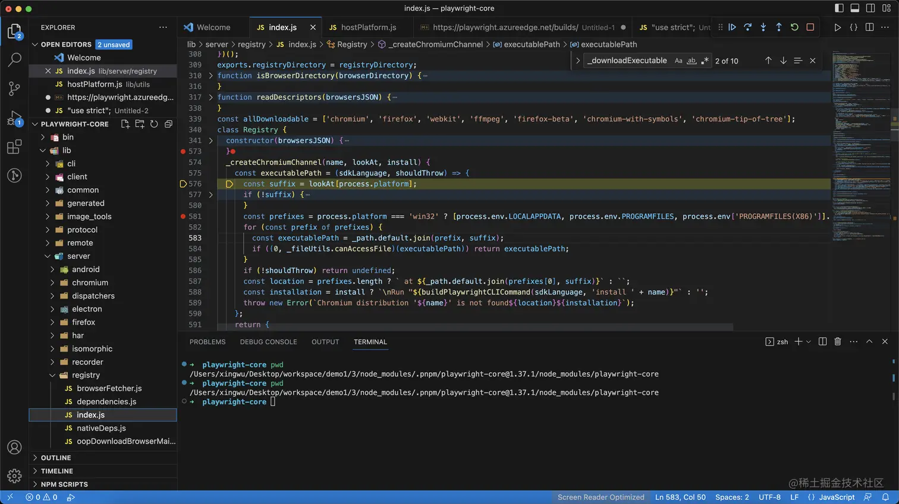Expand folded function isBrowserDirectory on line 310
Screen dimensions: 899x504
210,75
